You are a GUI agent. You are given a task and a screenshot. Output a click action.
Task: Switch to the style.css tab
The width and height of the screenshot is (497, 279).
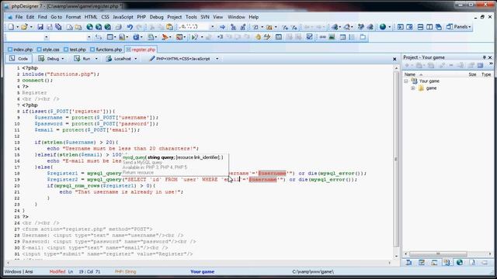(x=48, y=50)
